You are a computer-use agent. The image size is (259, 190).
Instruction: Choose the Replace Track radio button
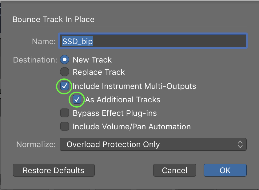[65, 72]
